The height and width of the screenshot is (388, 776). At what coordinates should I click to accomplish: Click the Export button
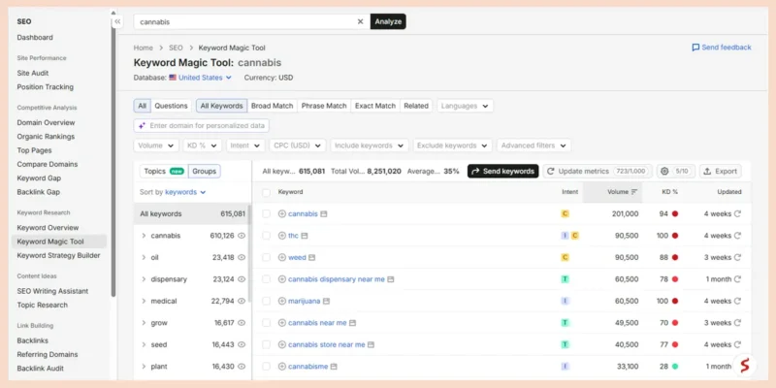pyautogui.click(x=720, y=172)
